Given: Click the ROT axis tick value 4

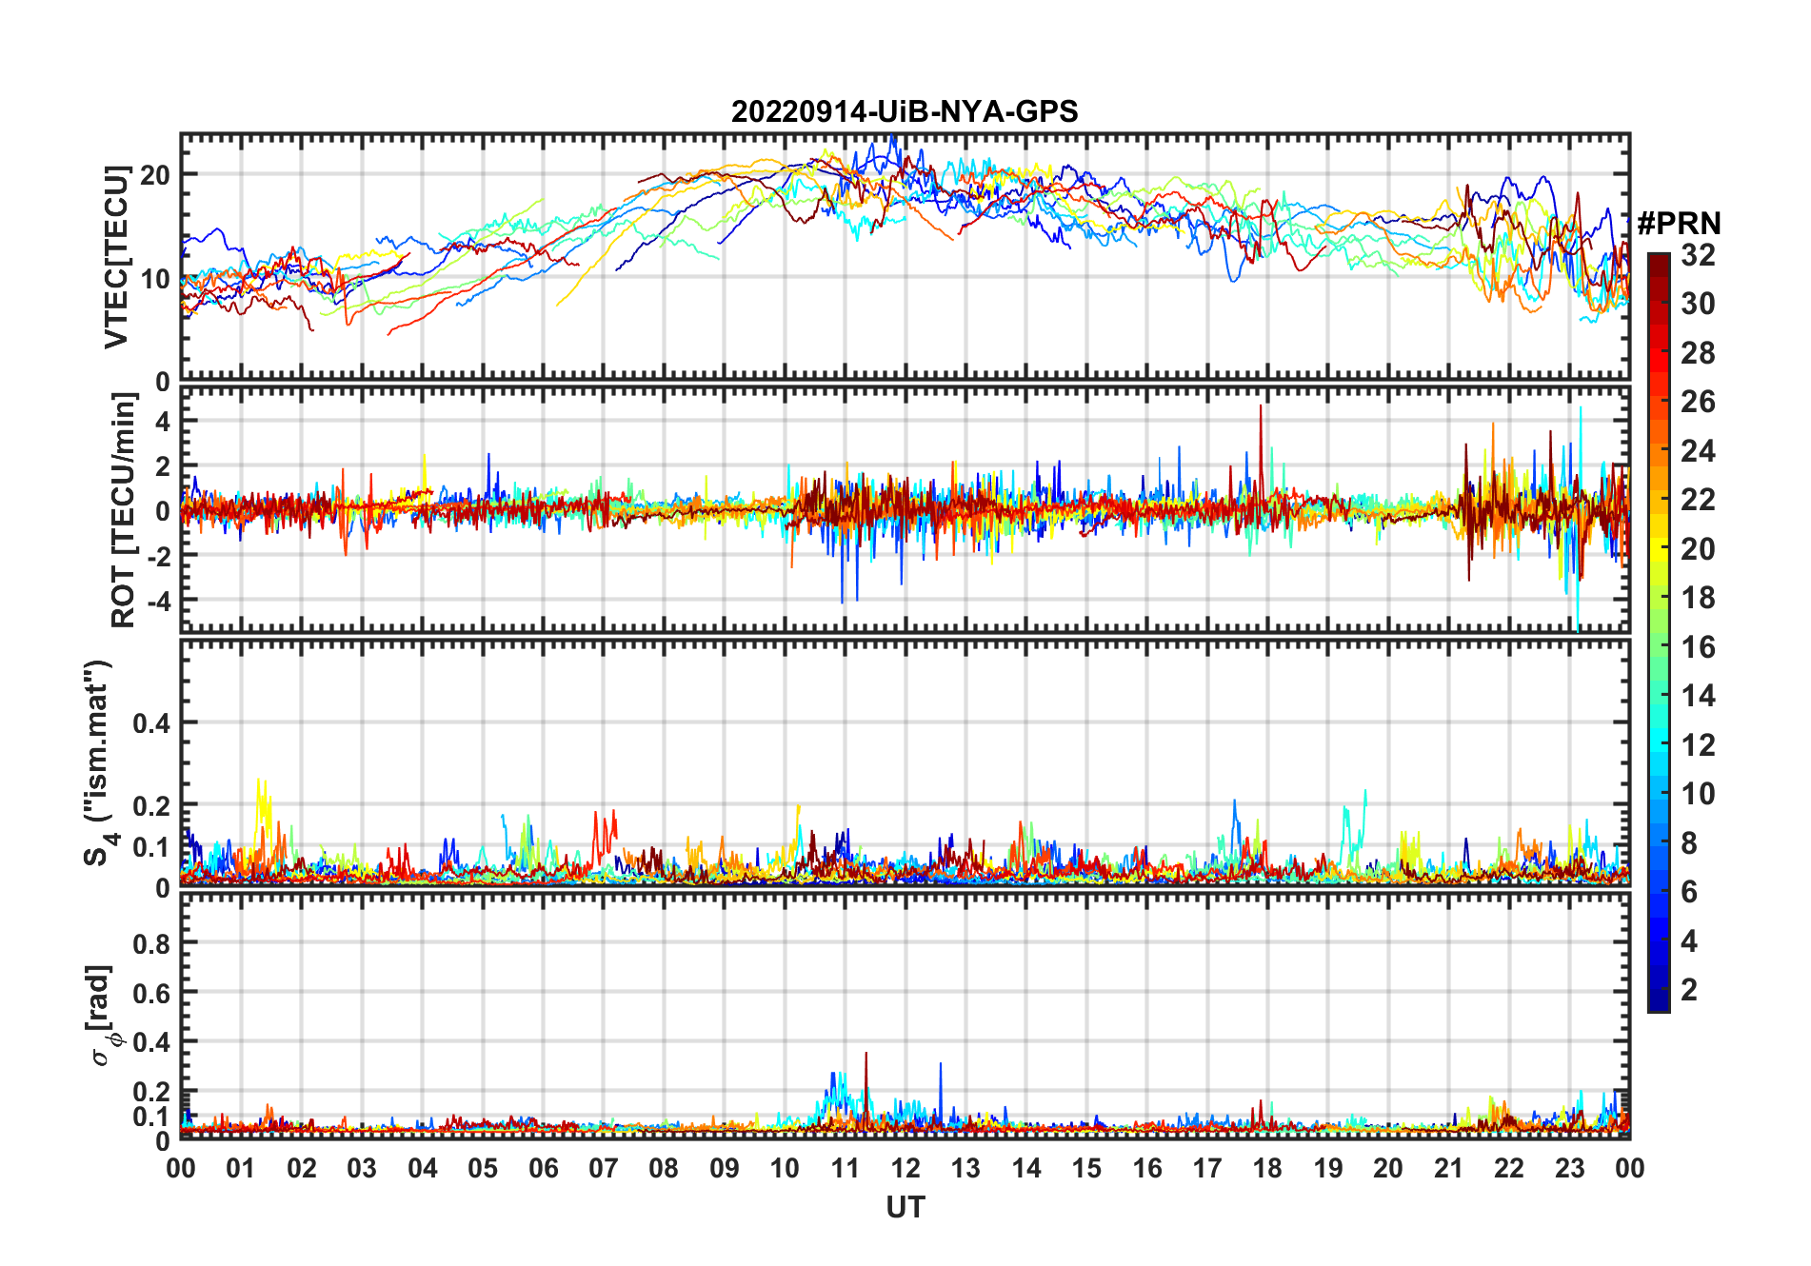Looking at the screenshot, I should point(163,421).
